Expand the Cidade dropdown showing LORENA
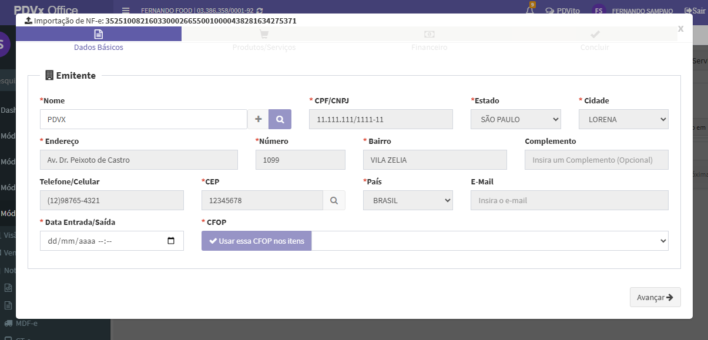The width and height of the screenshot is (708, 340). coord(623,119)
